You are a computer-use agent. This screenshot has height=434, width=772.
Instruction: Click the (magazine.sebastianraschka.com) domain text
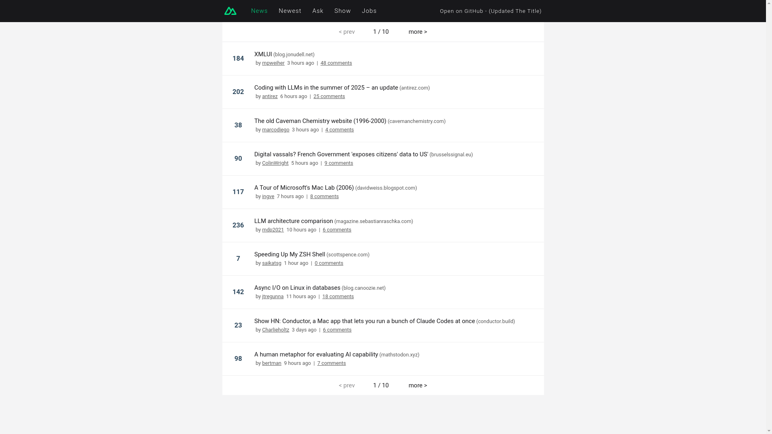click(374, 221)
